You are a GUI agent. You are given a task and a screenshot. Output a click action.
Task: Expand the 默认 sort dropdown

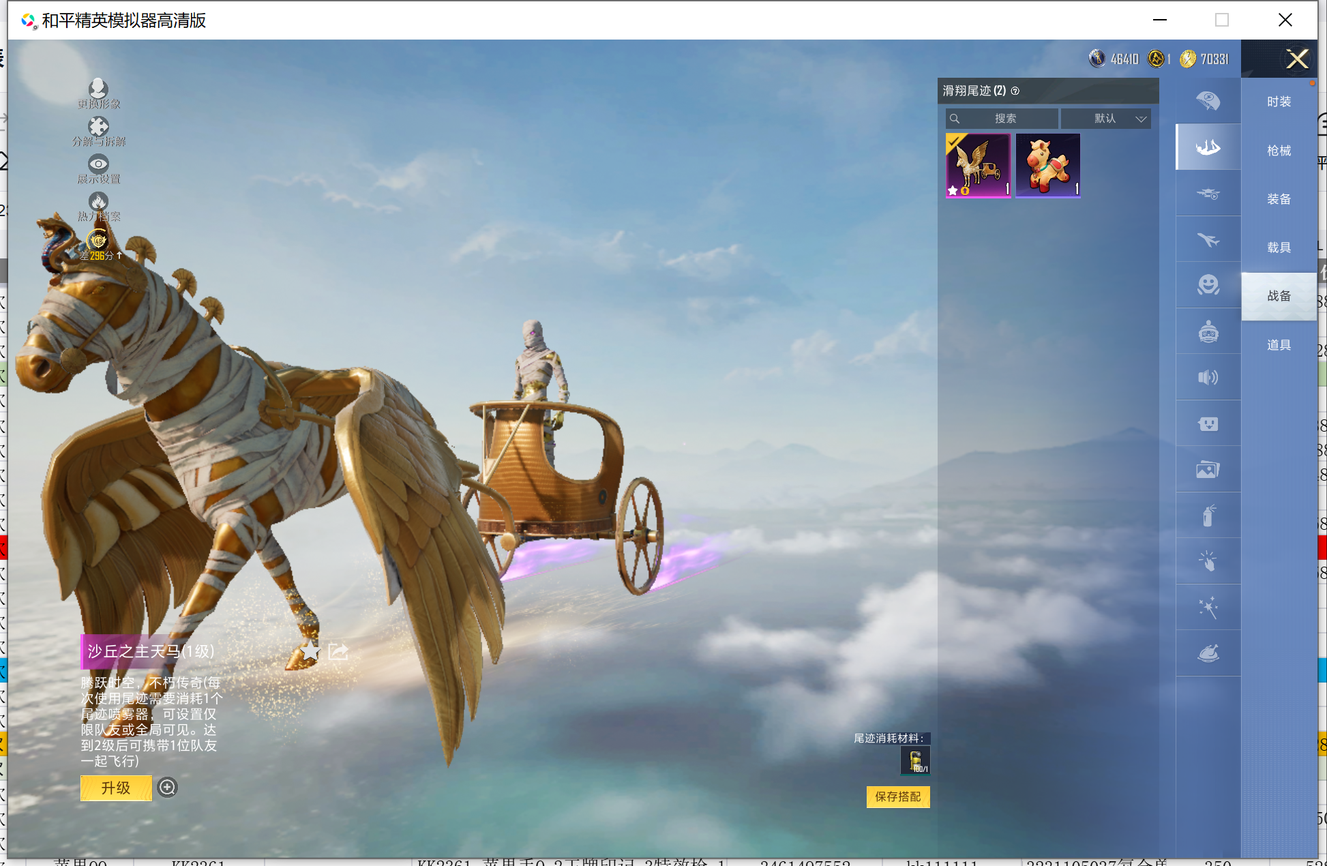(x=1106, y=119)
